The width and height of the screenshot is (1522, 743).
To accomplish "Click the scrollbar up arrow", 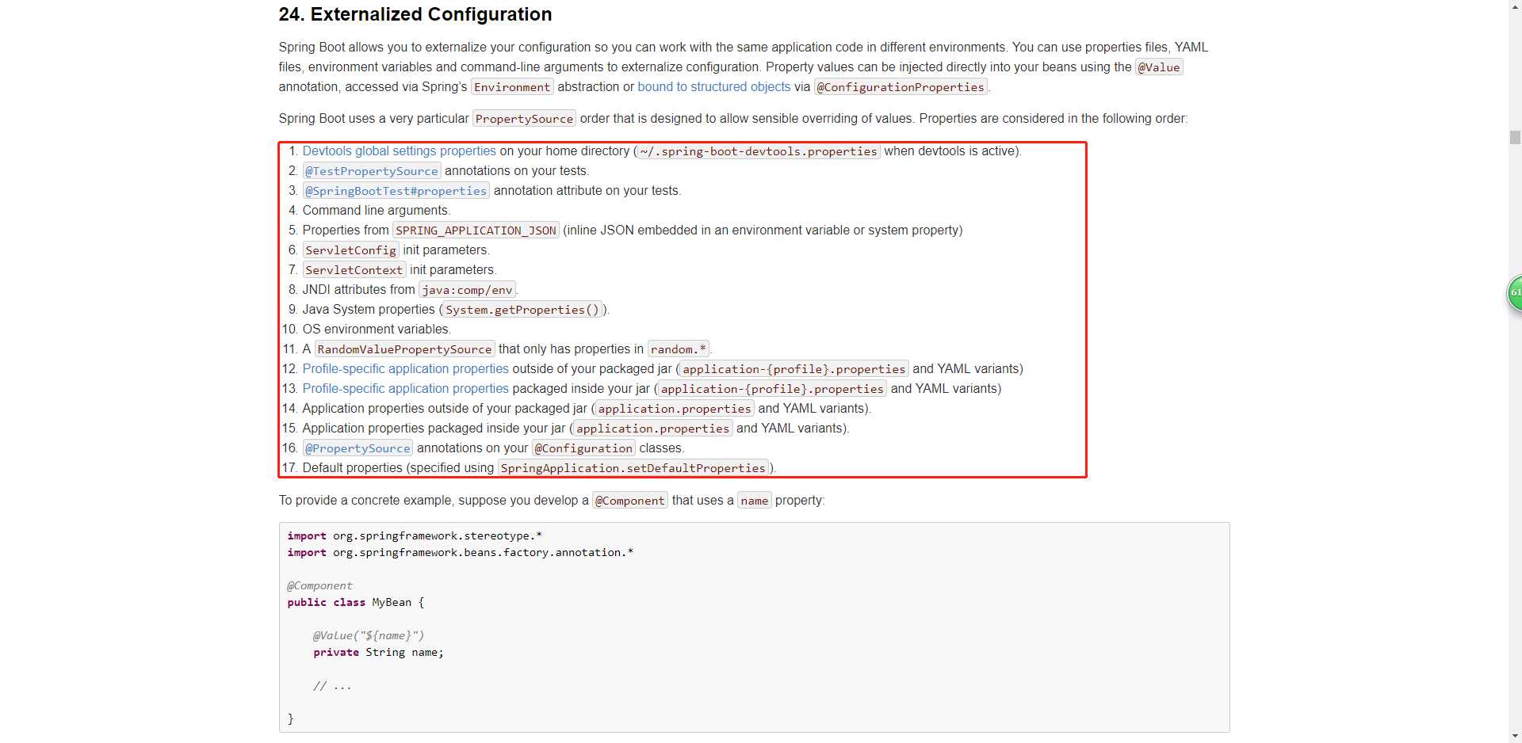I will (1515, 6).
